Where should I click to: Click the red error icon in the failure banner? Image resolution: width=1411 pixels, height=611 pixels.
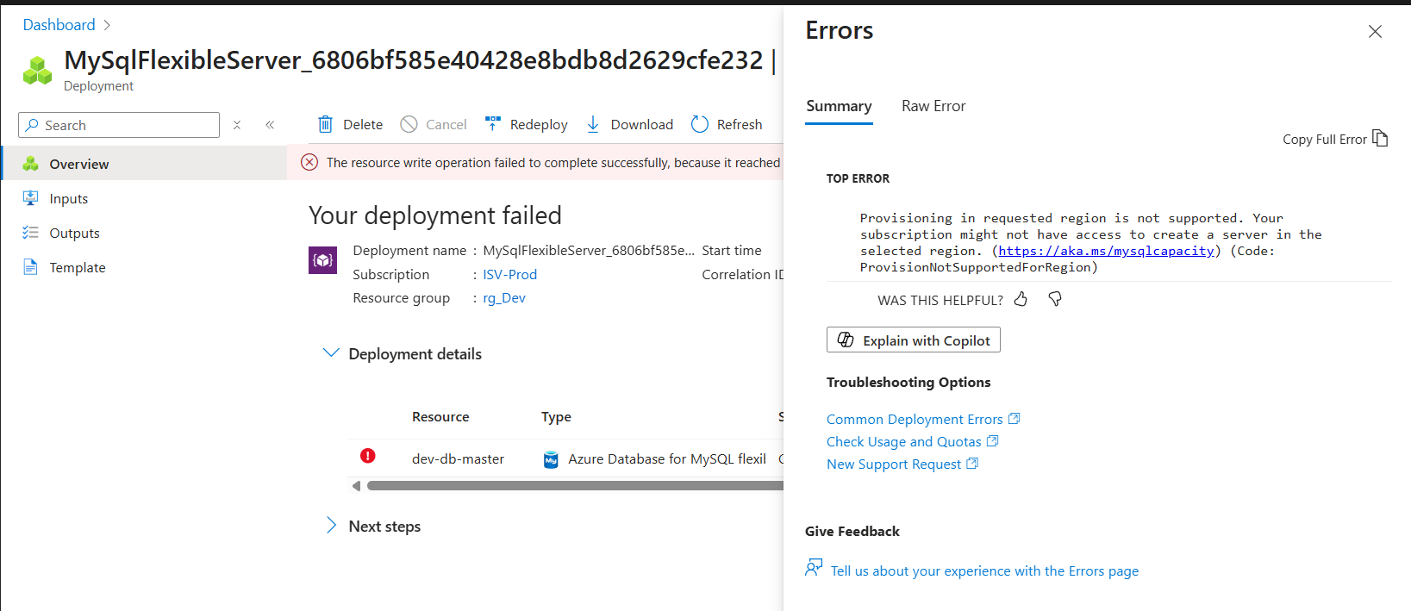[x=309, y=162]
